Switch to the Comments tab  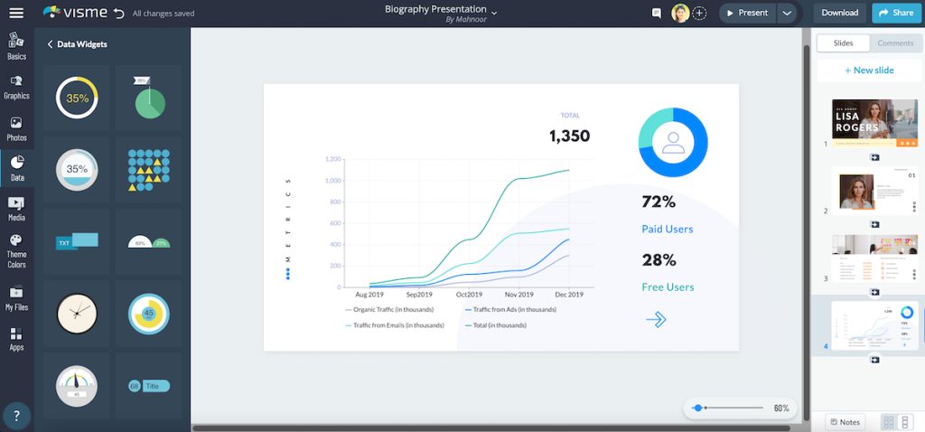tap(895, 43)
